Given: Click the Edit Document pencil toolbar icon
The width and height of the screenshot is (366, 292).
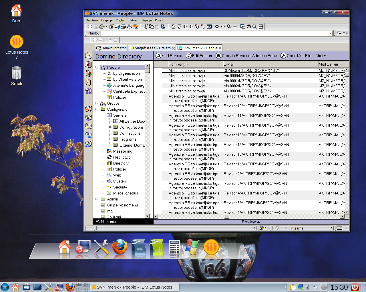Looking at the screenshot, I should 111,27.
